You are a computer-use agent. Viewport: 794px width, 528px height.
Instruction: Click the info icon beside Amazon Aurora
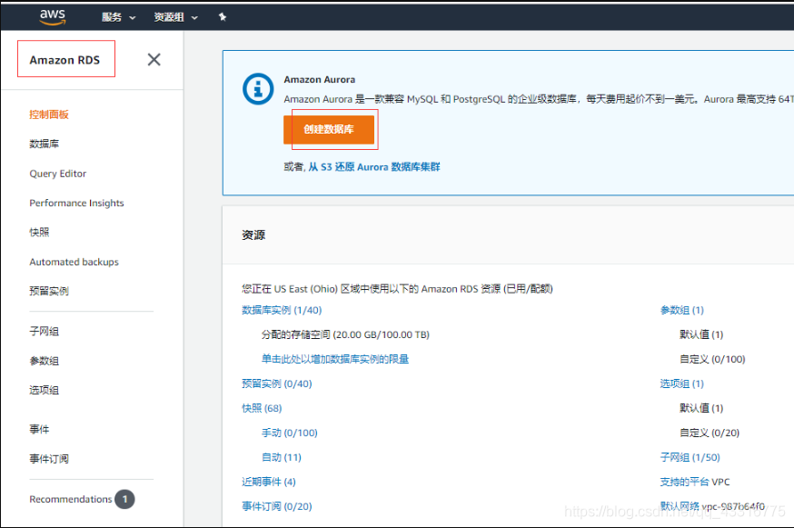coord(257,88)
